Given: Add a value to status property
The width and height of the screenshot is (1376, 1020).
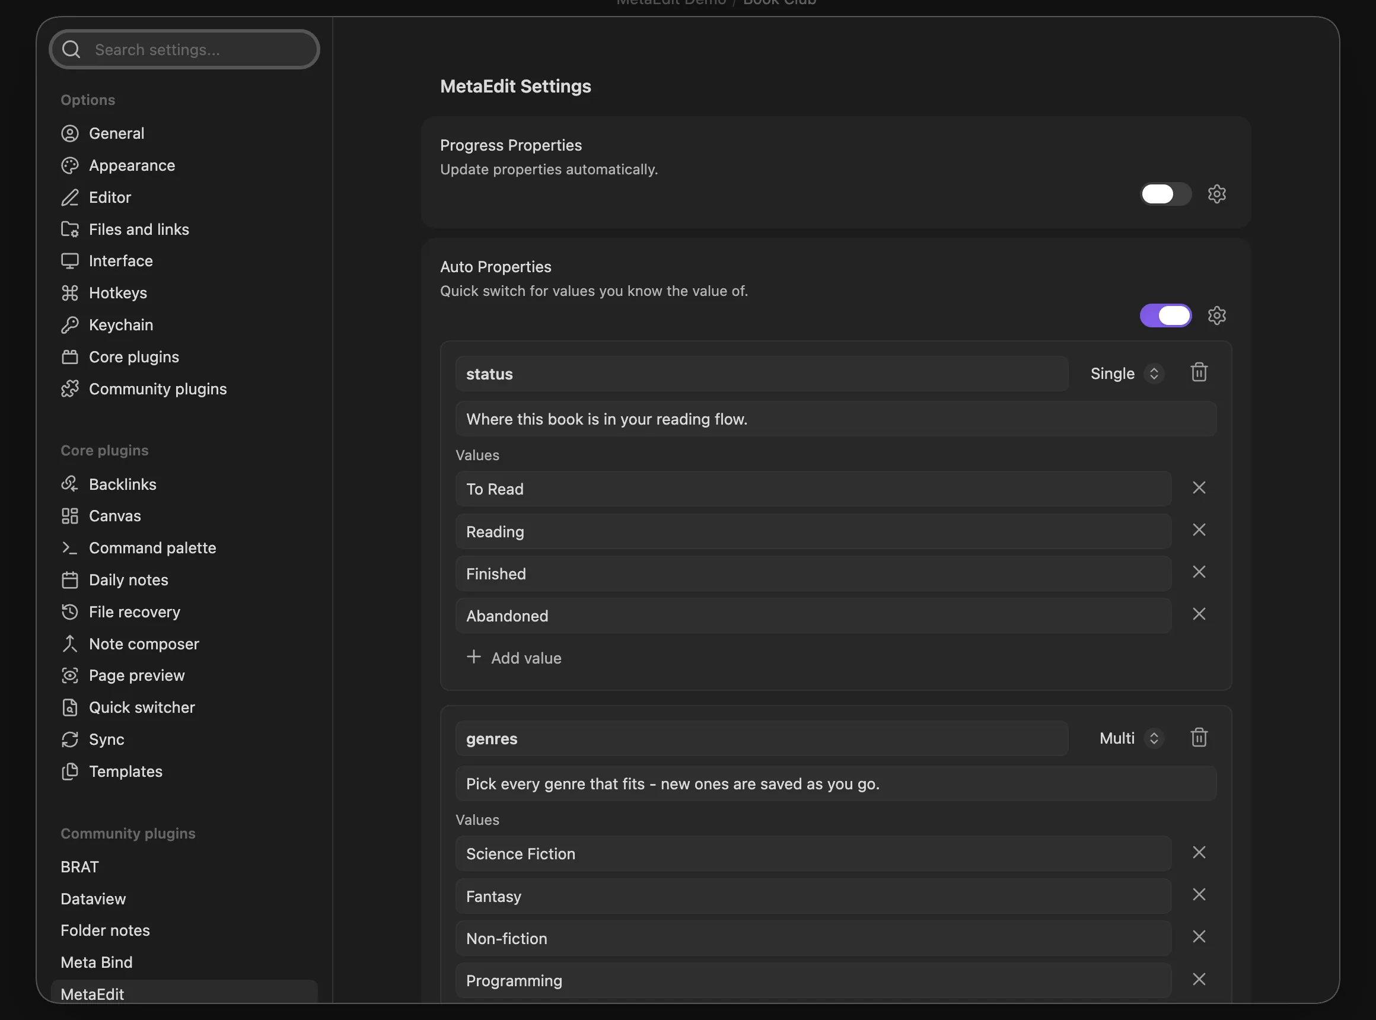Looking at the screenshot, I should pos(514,658).
